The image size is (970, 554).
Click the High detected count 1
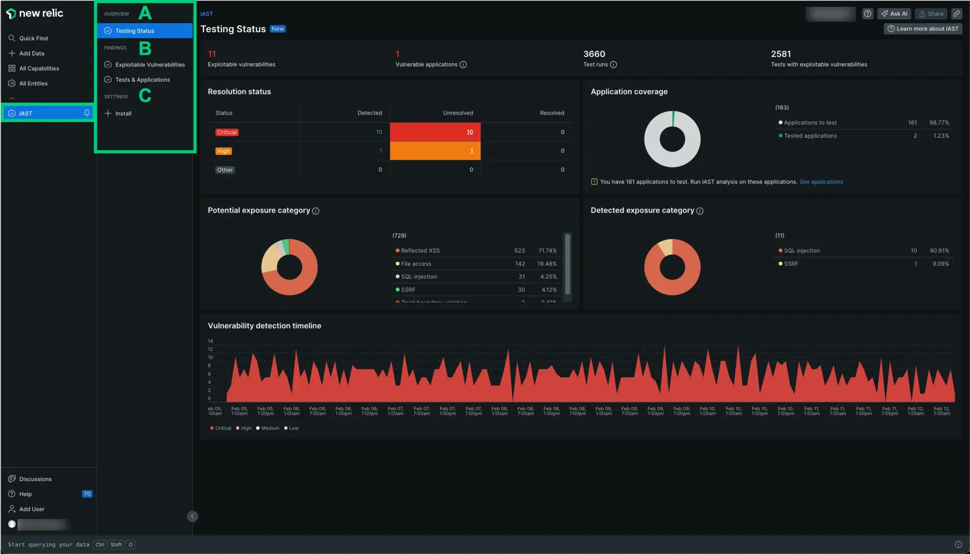[x=381, y=151]
